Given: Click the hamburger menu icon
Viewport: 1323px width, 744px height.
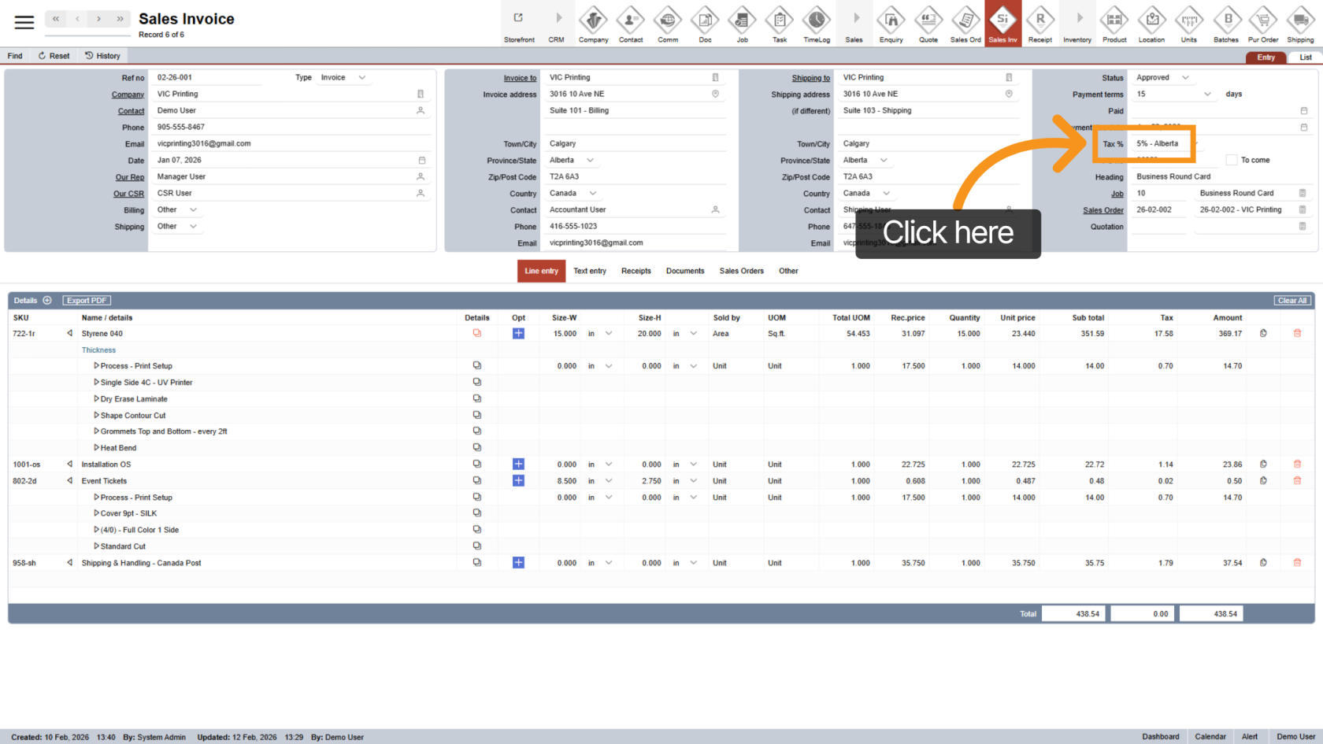Looking at the screenshot, I should pyautogui.click(x=24, y=22).
